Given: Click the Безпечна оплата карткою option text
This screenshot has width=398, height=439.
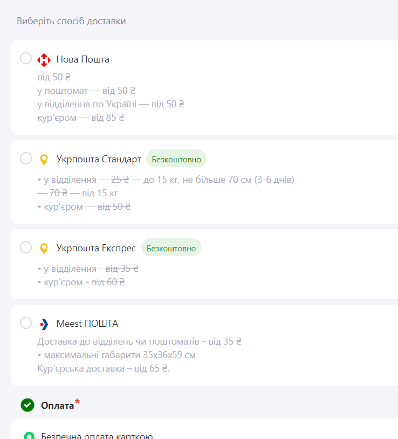Looking at the screenshot, I should [97, 436].
